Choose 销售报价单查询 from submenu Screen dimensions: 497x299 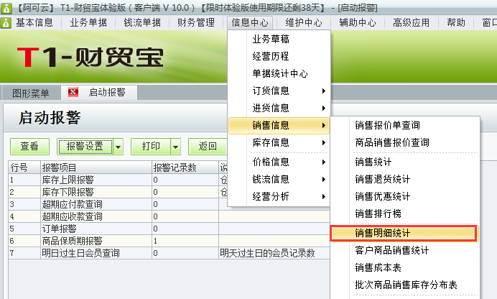coord(405,125)
